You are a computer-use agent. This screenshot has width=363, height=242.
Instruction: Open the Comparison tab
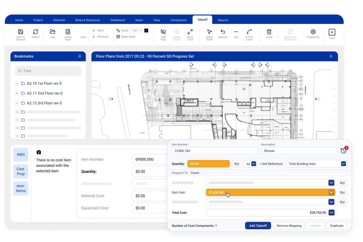tap(179, 20)
